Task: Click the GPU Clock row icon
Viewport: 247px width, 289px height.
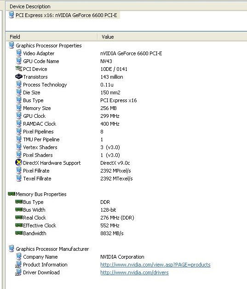Action: point(18,116)
